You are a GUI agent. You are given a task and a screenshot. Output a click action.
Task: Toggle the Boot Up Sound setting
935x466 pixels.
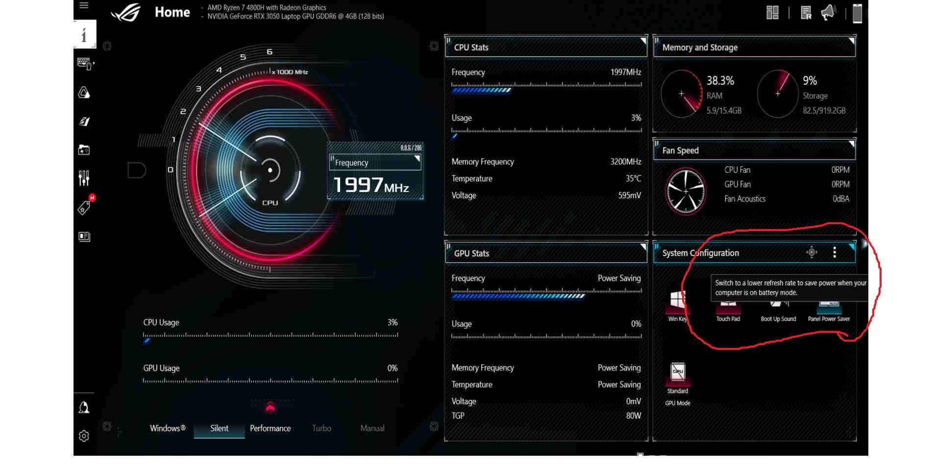pyautogui.click(x=778, y=311)
